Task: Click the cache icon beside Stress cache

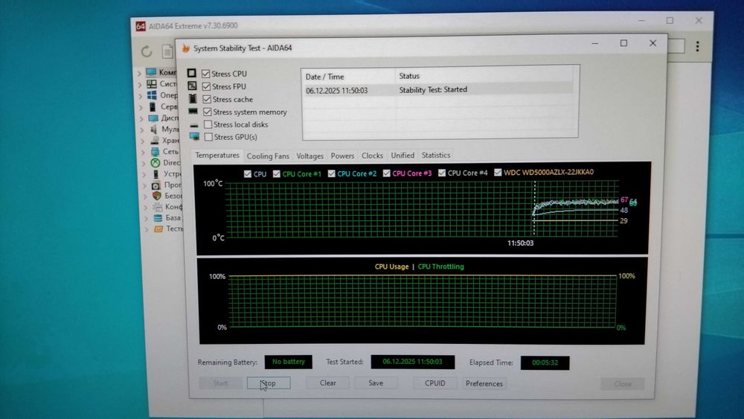Action: tap(192, 99)
